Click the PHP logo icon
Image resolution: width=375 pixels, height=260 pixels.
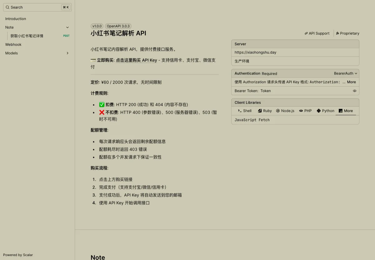pyautogui.click(x=301, y=111)
